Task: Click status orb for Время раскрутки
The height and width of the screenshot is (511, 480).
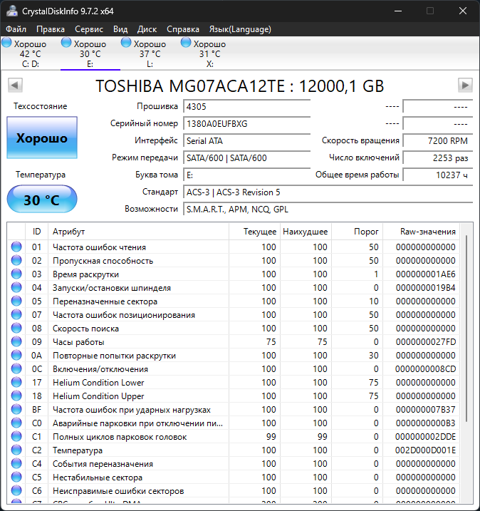Action: 16,274
